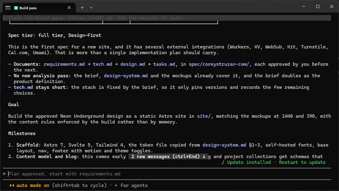Click the auto mode double-arrow icon
This screenshot has height=191, width=339.
pos(12,185)
